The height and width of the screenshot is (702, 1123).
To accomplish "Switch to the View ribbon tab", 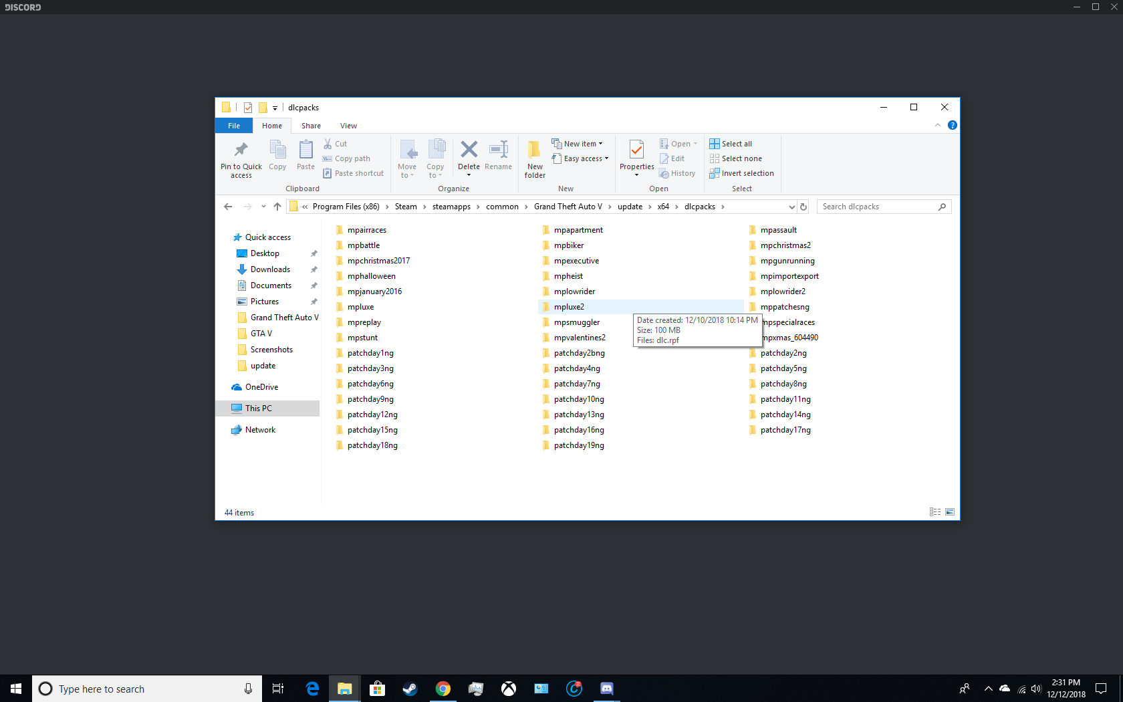I will [348, 126].
